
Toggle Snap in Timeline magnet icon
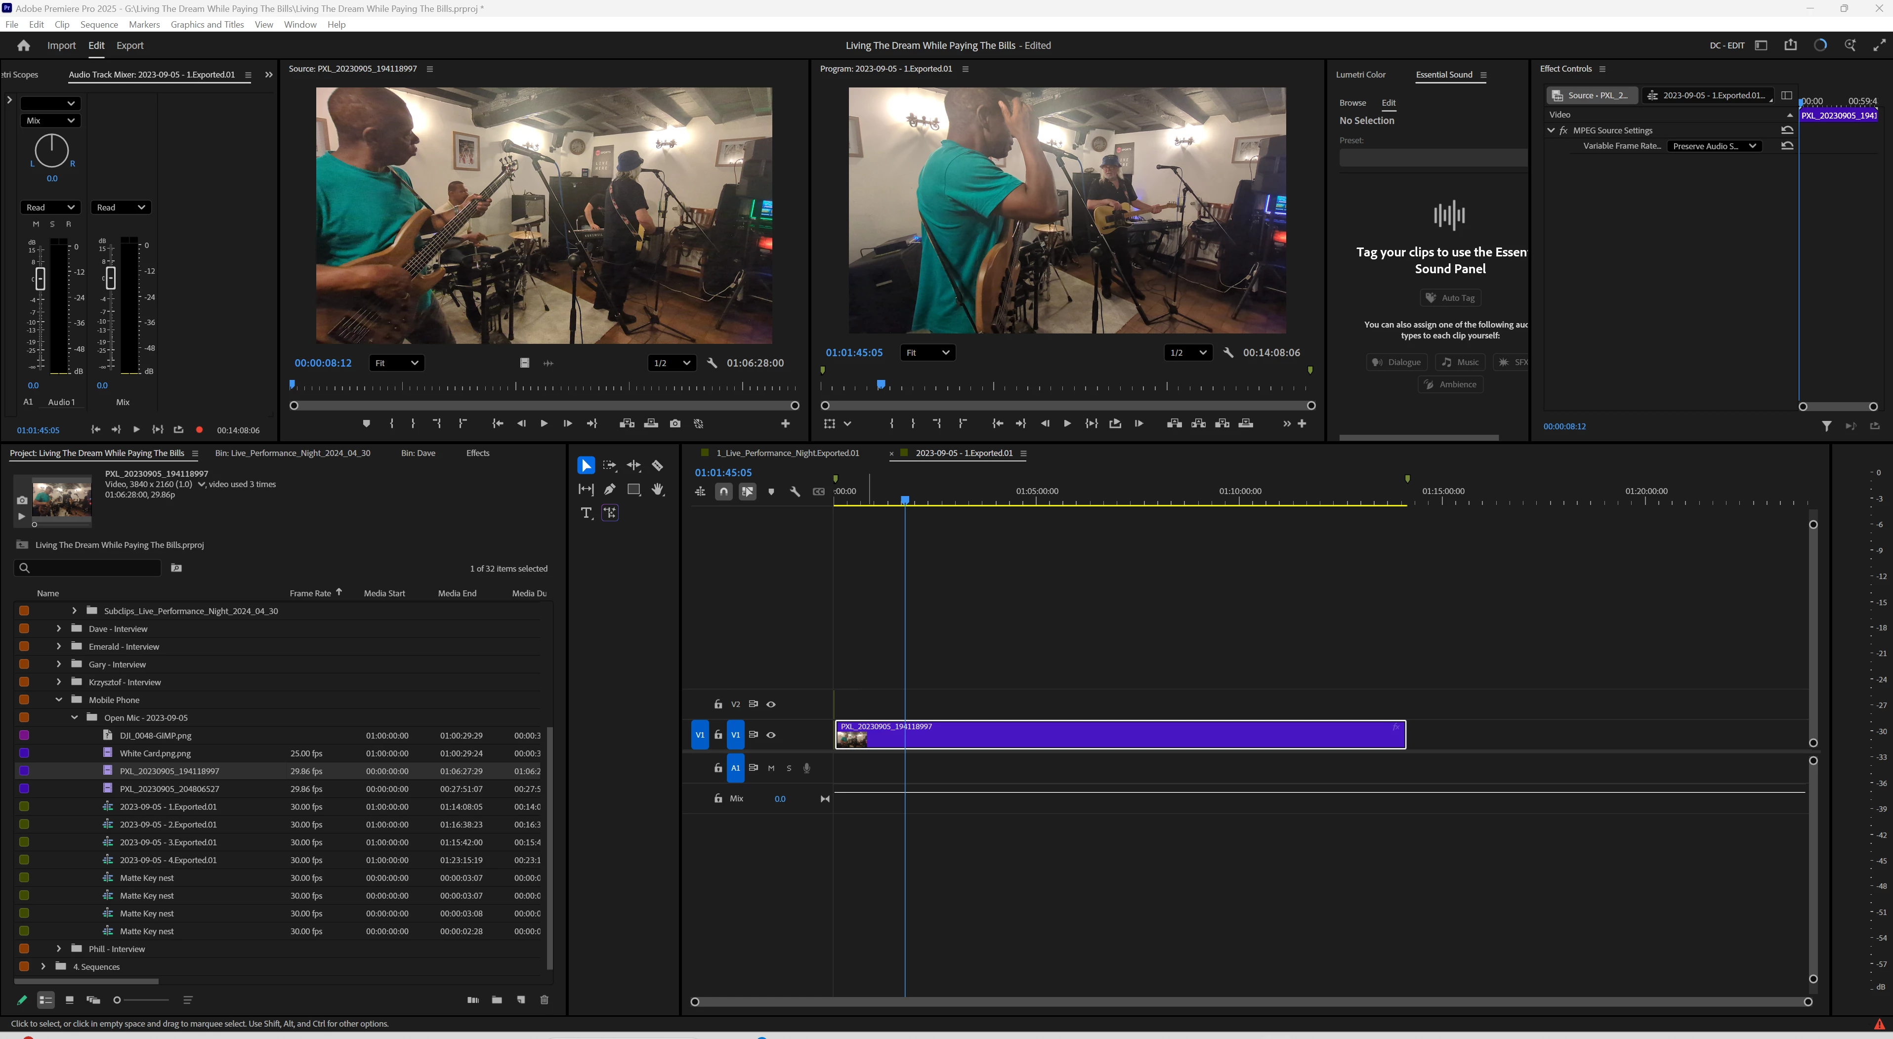(724, 492)
